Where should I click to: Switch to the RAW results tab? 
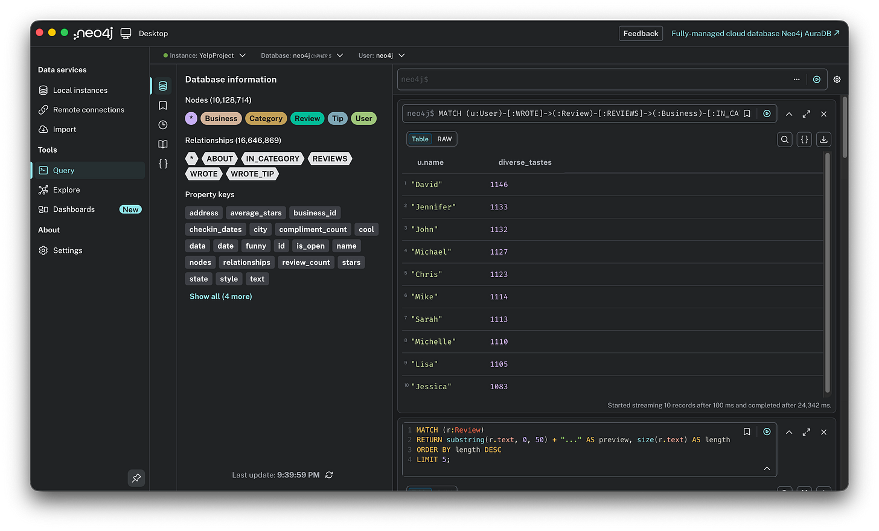pos(444,139)
